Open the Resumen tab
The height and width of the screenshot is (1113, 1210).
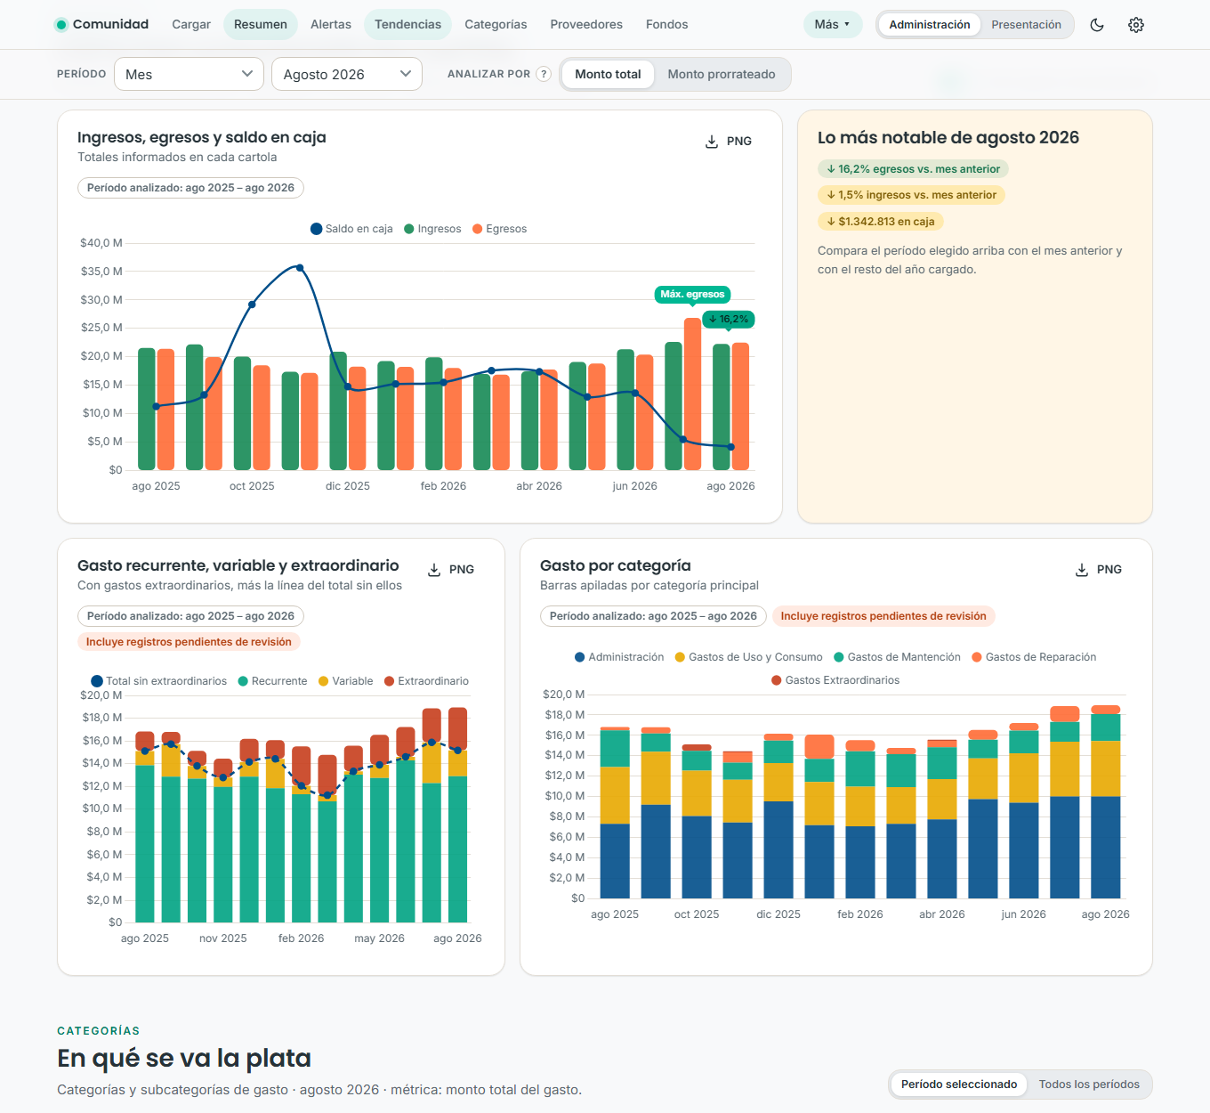point(261,25)
